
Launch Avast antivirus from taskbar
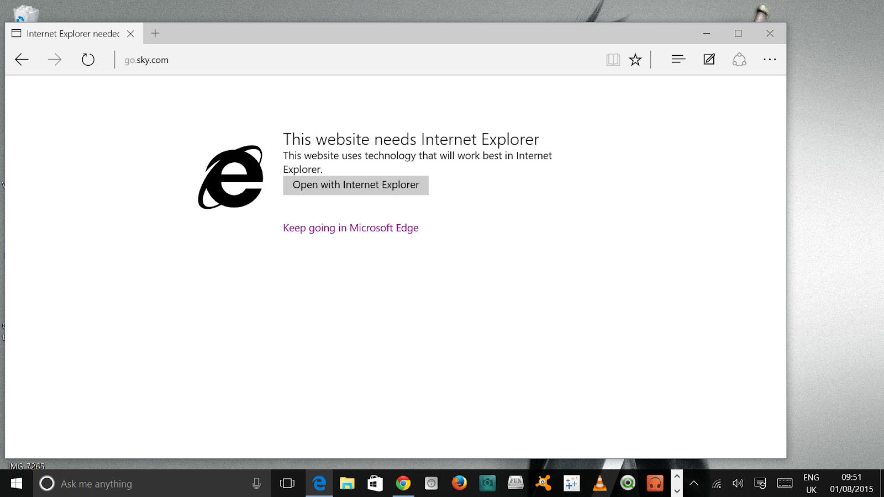(x=544, y=484)
